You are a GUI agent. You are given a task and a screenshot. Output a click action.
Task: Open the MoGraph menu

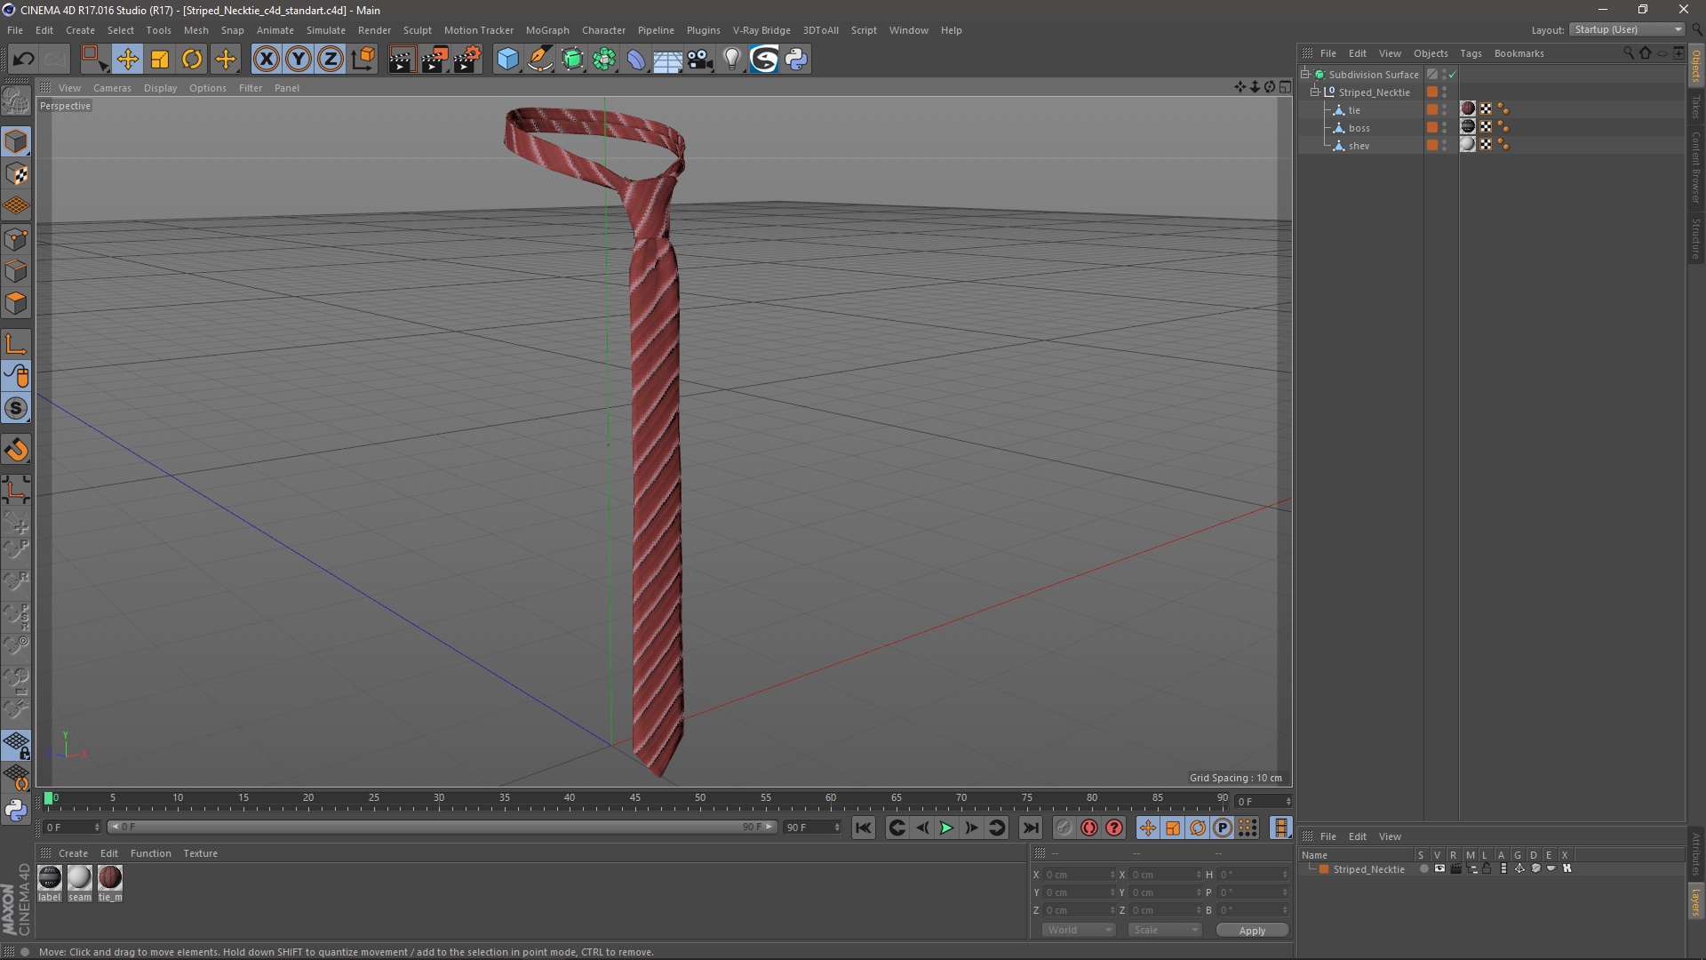click(546, 30)
